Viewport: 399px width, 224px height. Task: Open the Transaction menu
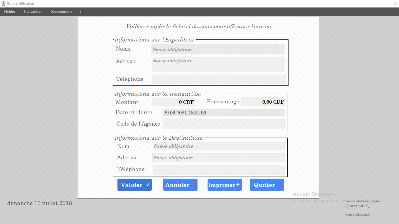pyautogui.click(x=33, y=11)
